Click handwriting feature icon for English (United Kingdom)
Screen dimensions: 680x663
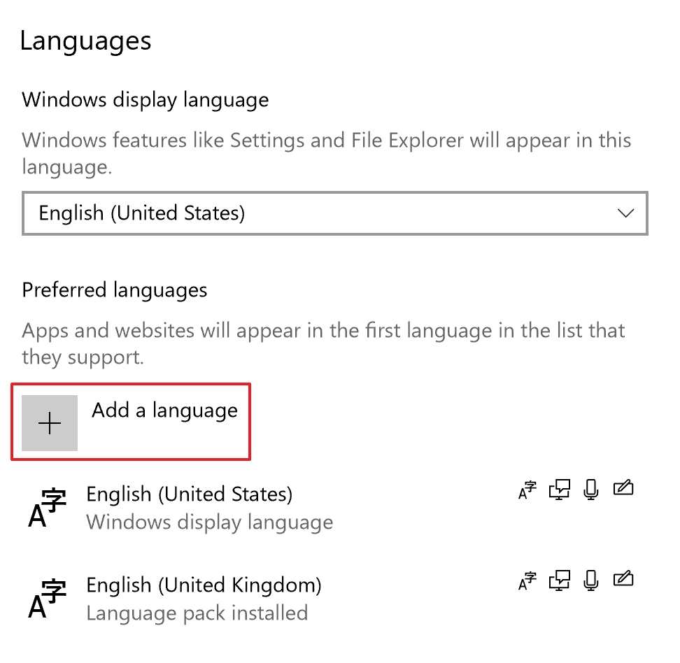pos(623,579)
